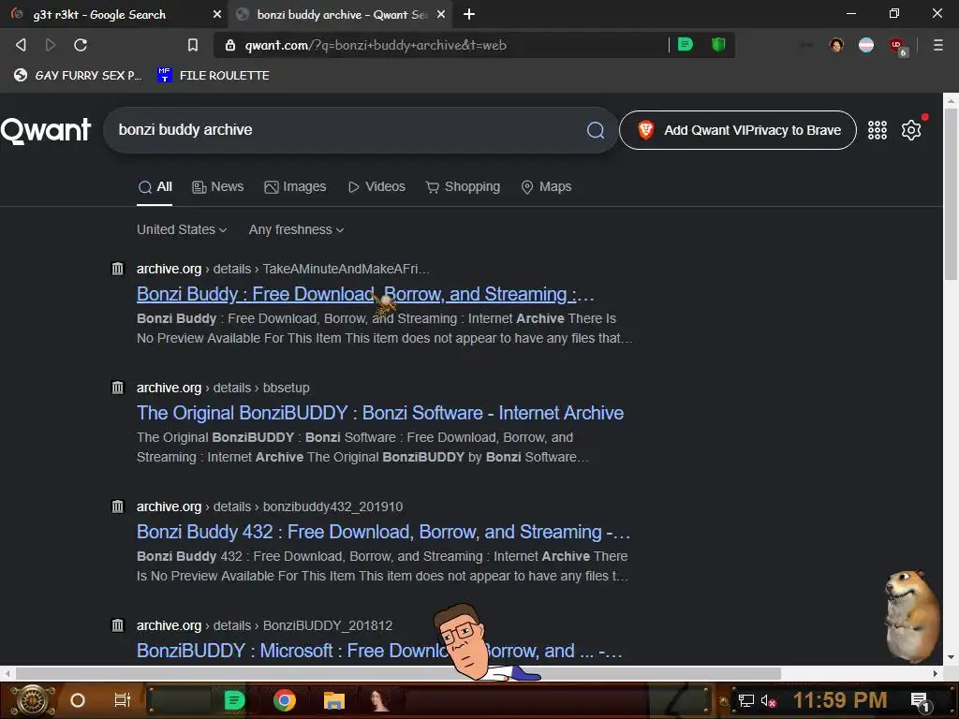Click the green chat extension icon in address bar
This screenshot has width=959, height=719.
686,45
